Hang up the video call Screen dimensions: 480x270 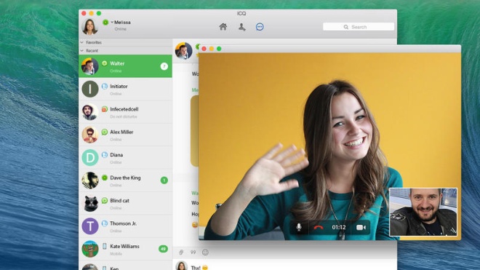pyautogui.click(x=319, y=227)
